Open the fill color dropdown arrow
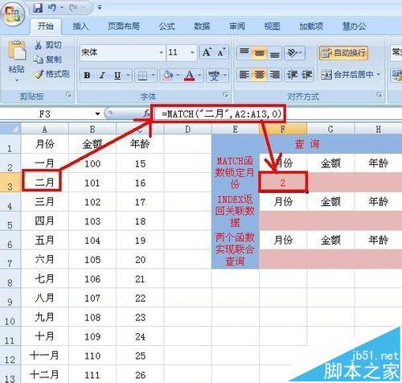The width and height of the screenshot is (402, 383). pos(178,76)
